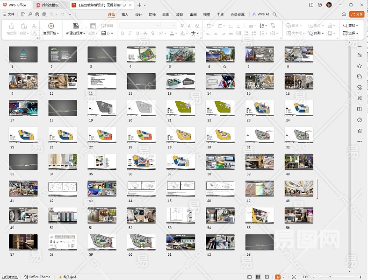Click the 新建幻灯片 new slide icon
Image resolution: width=368 pixels, height=280 pixels.
tap(75, 26)
